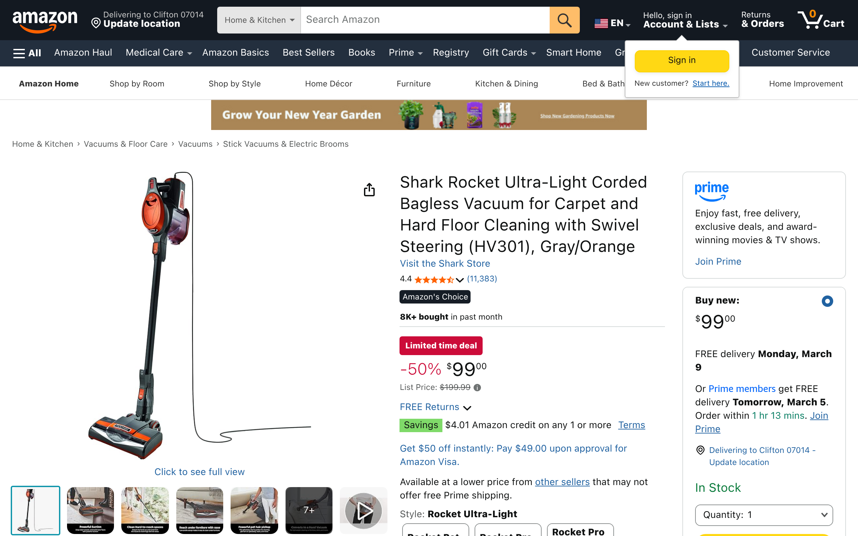This screenshot has width=858, height=536.
Task: Select the Rocket Pro style option
Action: click(580, 530)
